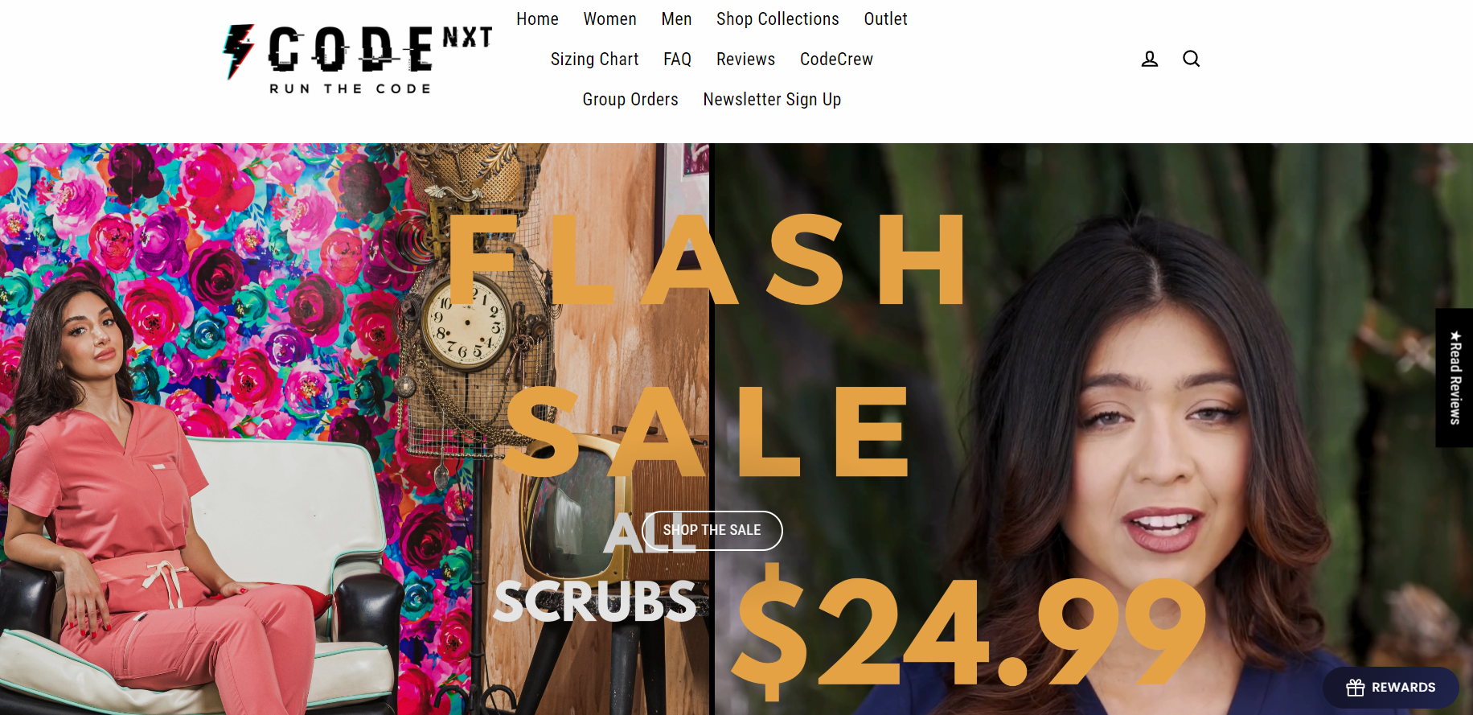Go to the Home menu item
Viewport: 1473px width, 715px height.
(x=537, y=18)
